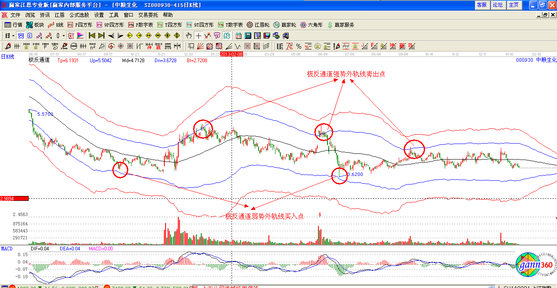This screenshot has height=288, width=557.
Task: Click the calendar icon showing 21
Action: [238, 36]
